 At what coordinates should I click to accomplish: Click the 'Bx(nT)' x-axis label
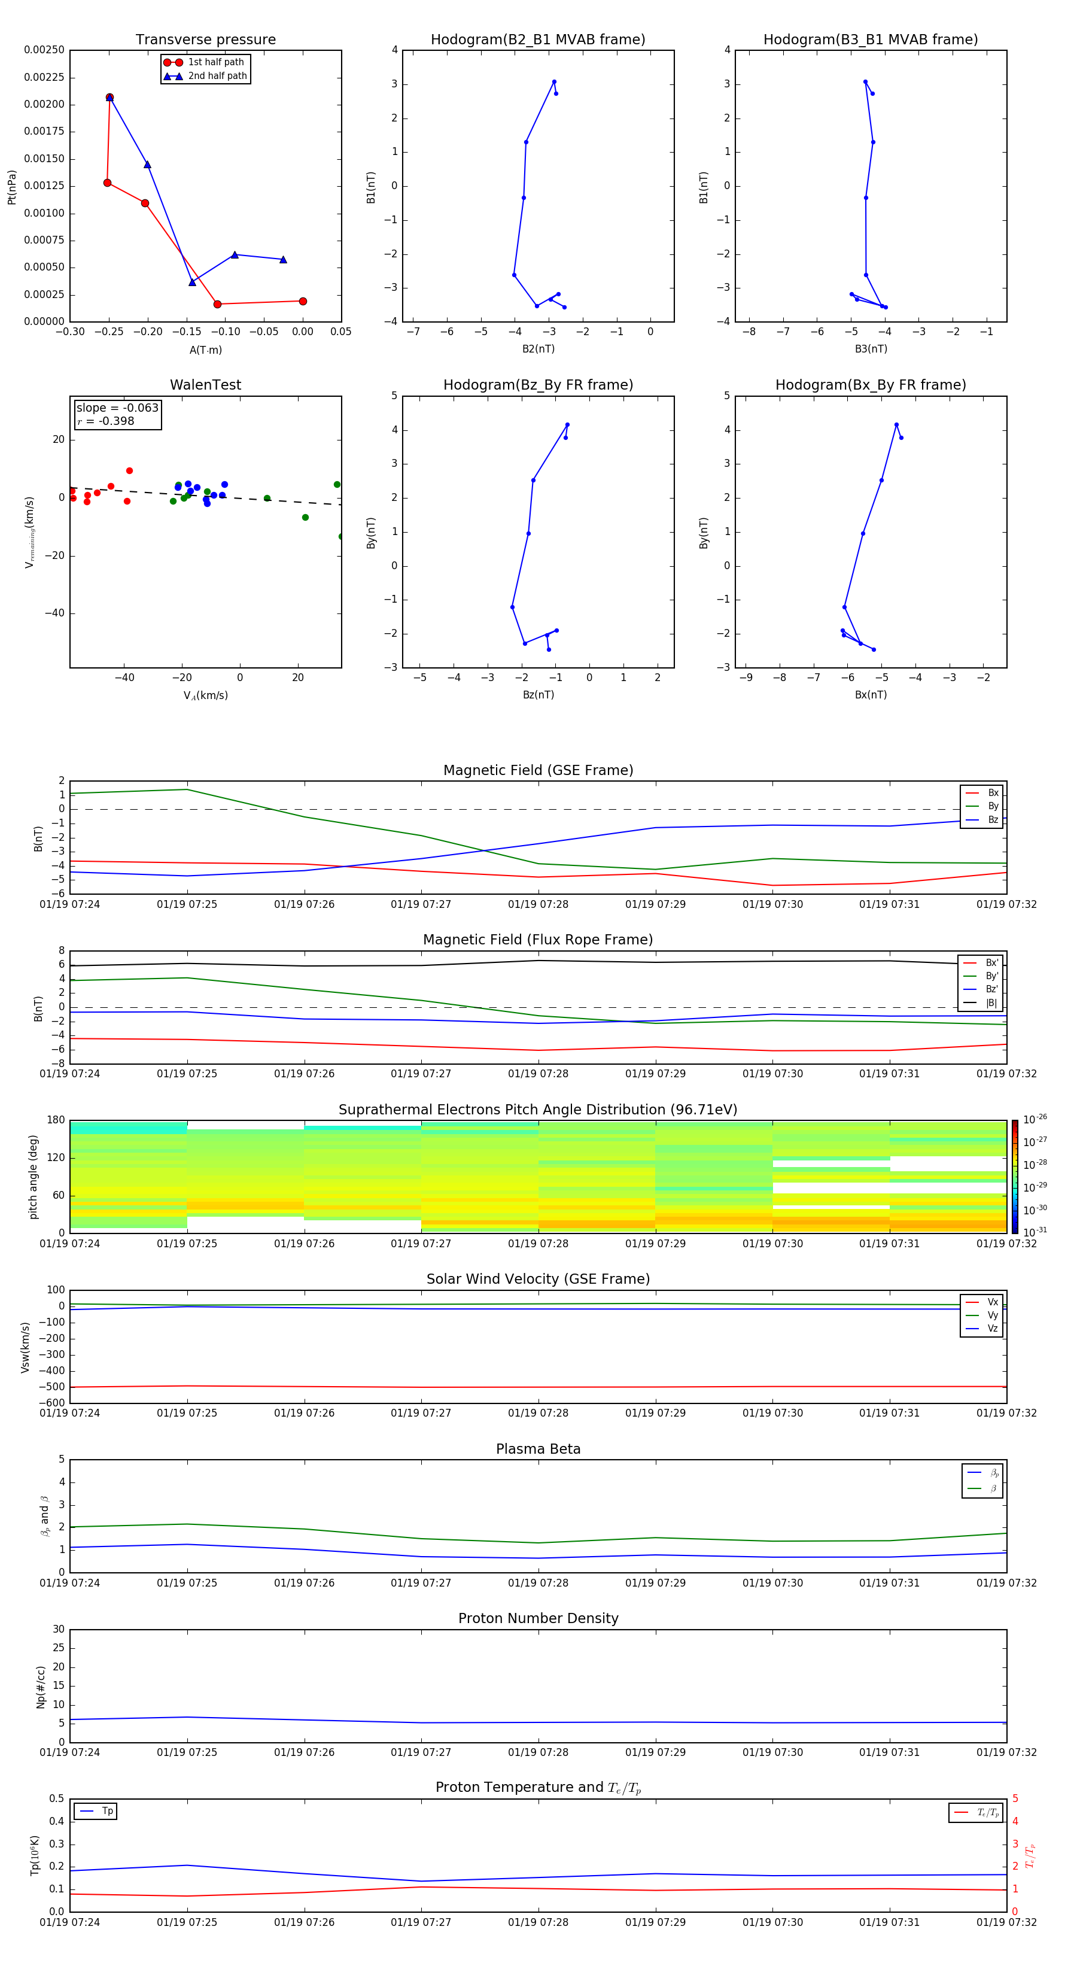click(871, 695)
